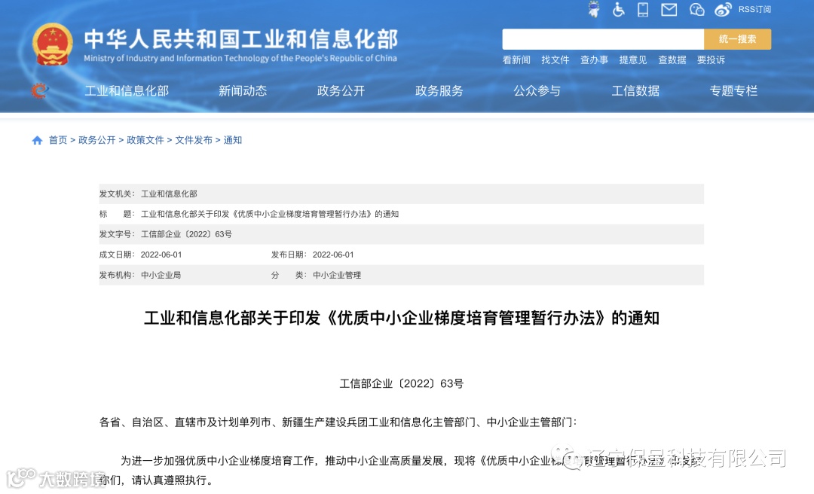This screenshot has height=494, width=814.
Task: Open the 要投诉 quick link
Action: pyautogui.click(x=711, y=59)
